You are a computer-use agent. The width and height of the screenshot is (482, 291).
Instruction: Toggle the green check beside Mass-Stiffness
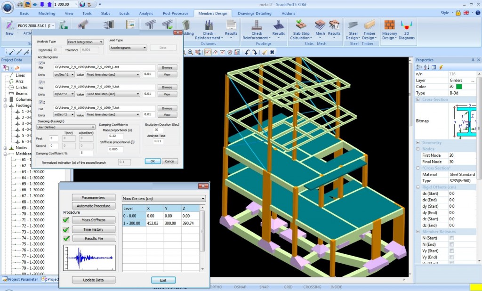point(65,219)
